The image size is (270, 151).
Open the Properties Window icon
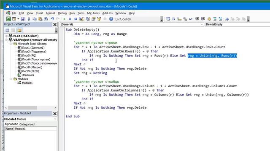(x=93, y=19)
